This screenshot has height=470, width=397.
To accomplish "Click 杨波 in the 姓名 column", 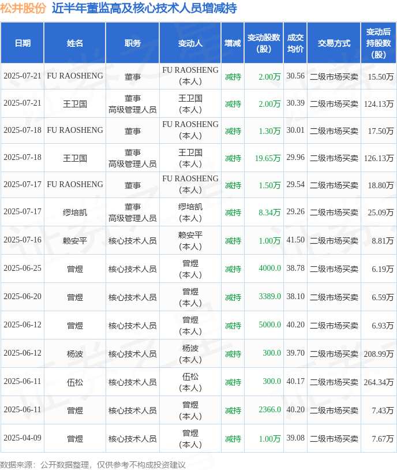I will [x=74, y=354].
